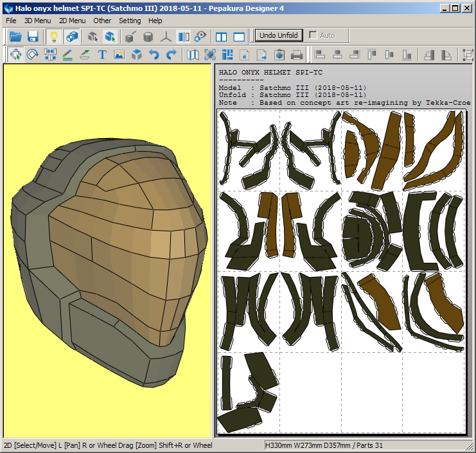Click the Note line mentioning Tekka-Croe
This screenshot has height=453, width=476.
pyautogui.click(x=344, y=103)
